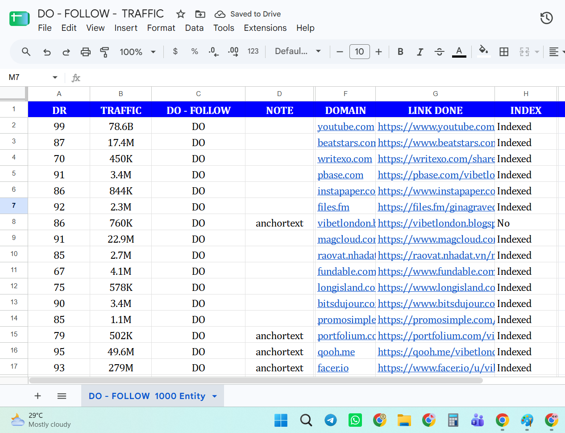The height and width of the screenshot is (433, 565).
Task: Select row header 7
Action: point(14,206)
